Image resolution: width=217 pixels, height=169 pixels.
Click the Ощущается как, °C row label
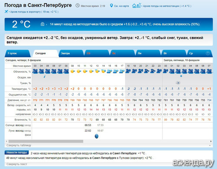20,94
